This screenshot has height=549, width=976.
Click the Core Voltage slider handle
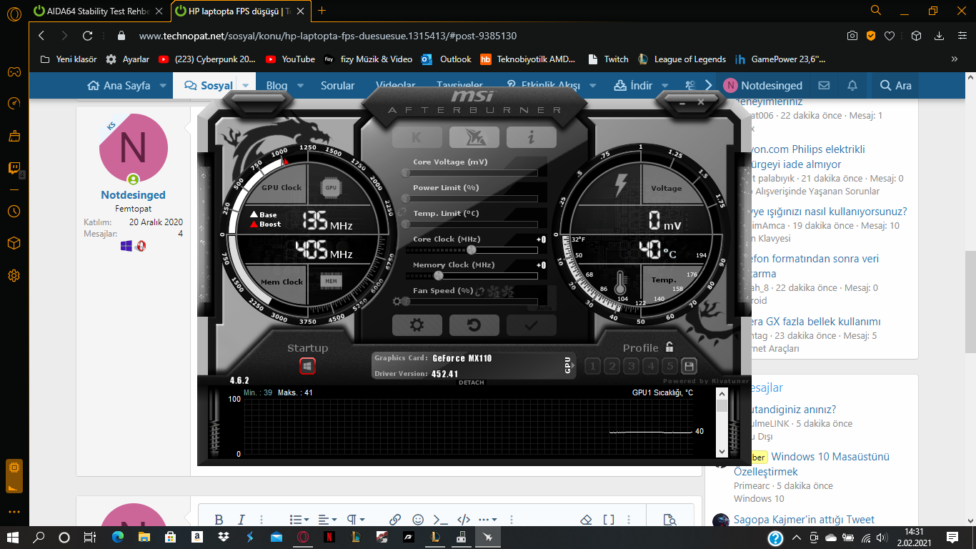pyautogui.click(x=406, y=172)
